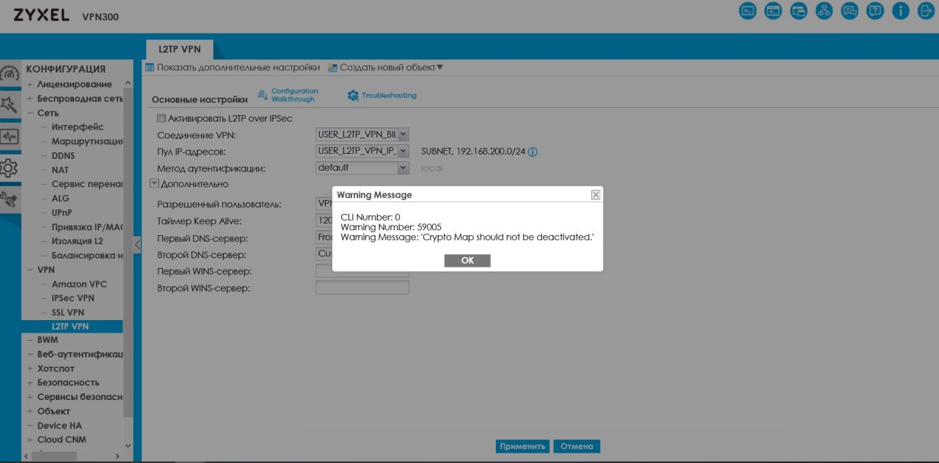Open 'Маршрутизация' in the navigation tree
The height and width of the screenshot is (463, 939).
87,141
